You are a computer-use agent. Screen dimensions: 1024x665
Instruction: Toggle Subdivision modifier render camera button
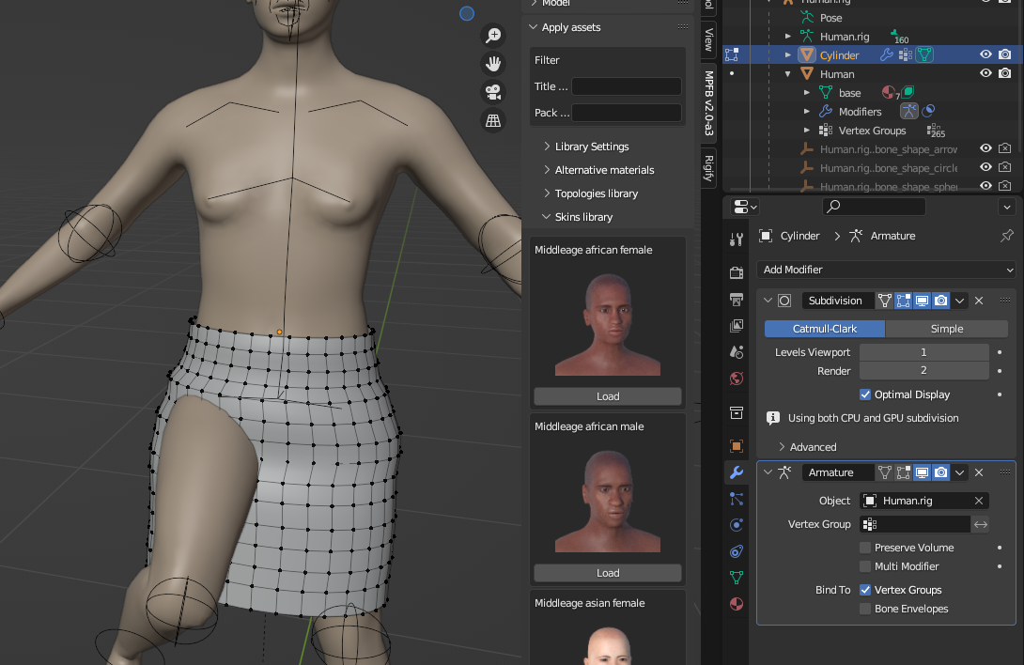tap(940, 301)
